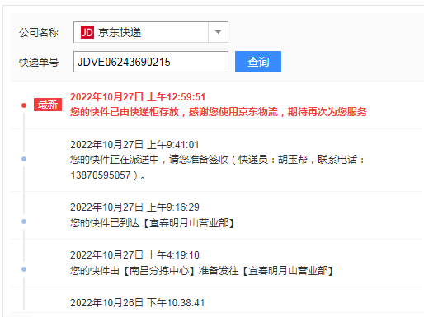
Task: Click timeline dot for 上午4:19:10 entry
Action: click(24, 269)
